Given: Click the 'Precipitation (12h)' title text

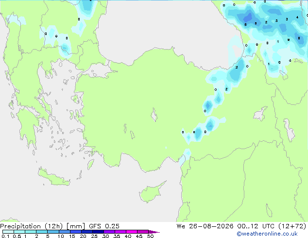Looking at the screenshot, I should 32,226.
